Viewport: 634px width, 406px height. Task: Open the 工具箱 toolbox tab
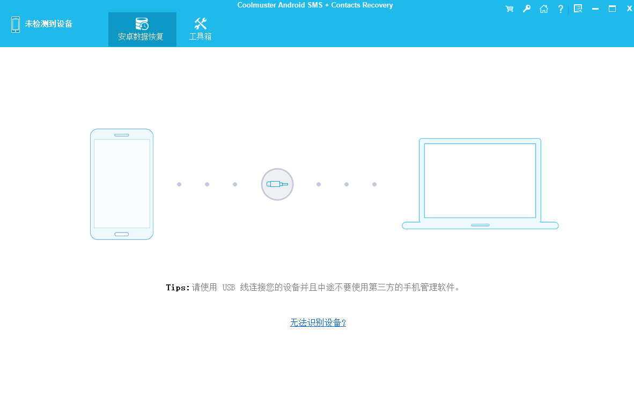(x=201, y=29)
